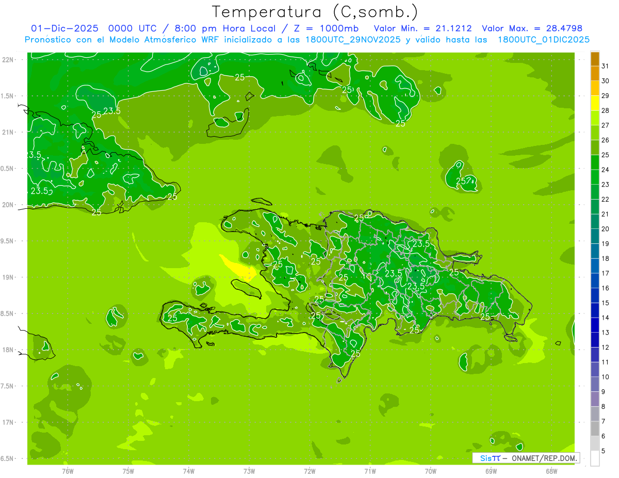The image size is (619, 478).
Task: Click the "18N" latitude axis label
Action: pyautogui.click(x=8, y=350)
